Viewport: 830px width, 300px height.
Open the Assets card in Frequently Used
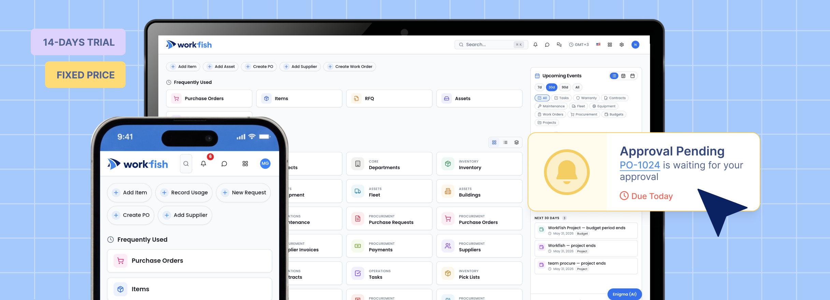point(480,99)
